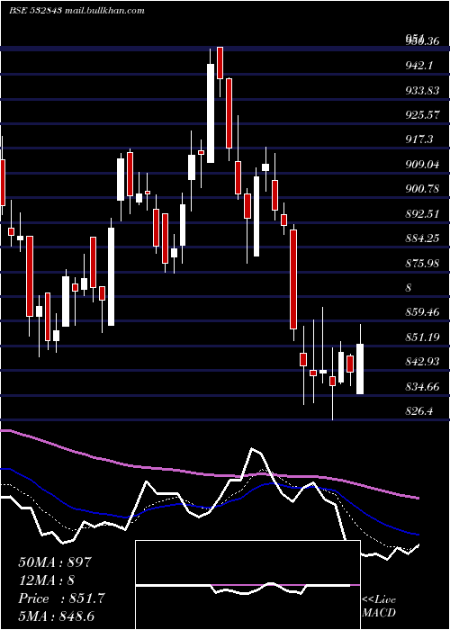The image size is (450, 630).
Task: Click the 925.57 axis value
Action: click(x=422, y=115)
